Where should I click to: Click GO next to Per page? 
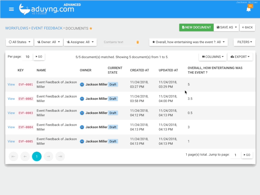point(39,57)
